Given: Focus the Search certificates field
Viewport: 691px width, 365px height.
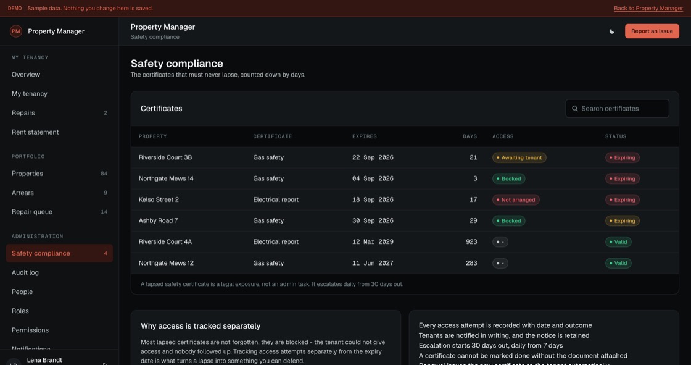Looking at the screenshot, I should [617, 109].
